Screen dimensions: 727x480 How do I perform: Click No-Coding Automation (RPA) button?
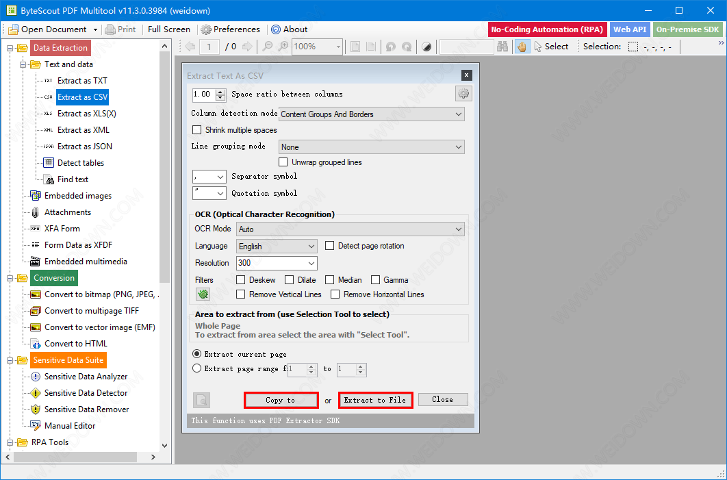coord(547,29)
